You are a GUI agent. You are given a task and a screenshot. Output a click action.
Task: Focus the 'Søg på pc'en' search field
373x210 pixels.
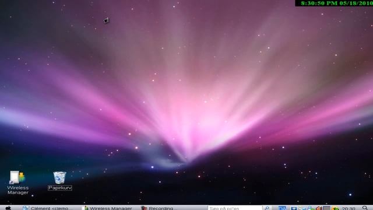[235, 208]
